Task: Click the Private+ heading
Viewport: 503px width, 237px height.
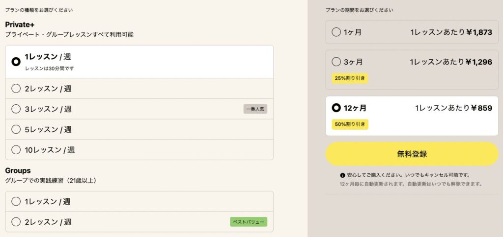Action: point(20,24)
